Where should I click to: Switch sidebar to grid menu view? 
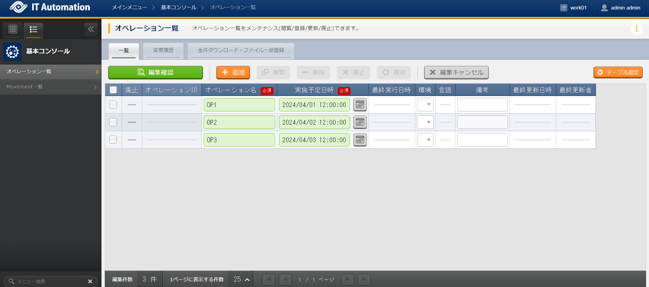(x=13, y=29)
